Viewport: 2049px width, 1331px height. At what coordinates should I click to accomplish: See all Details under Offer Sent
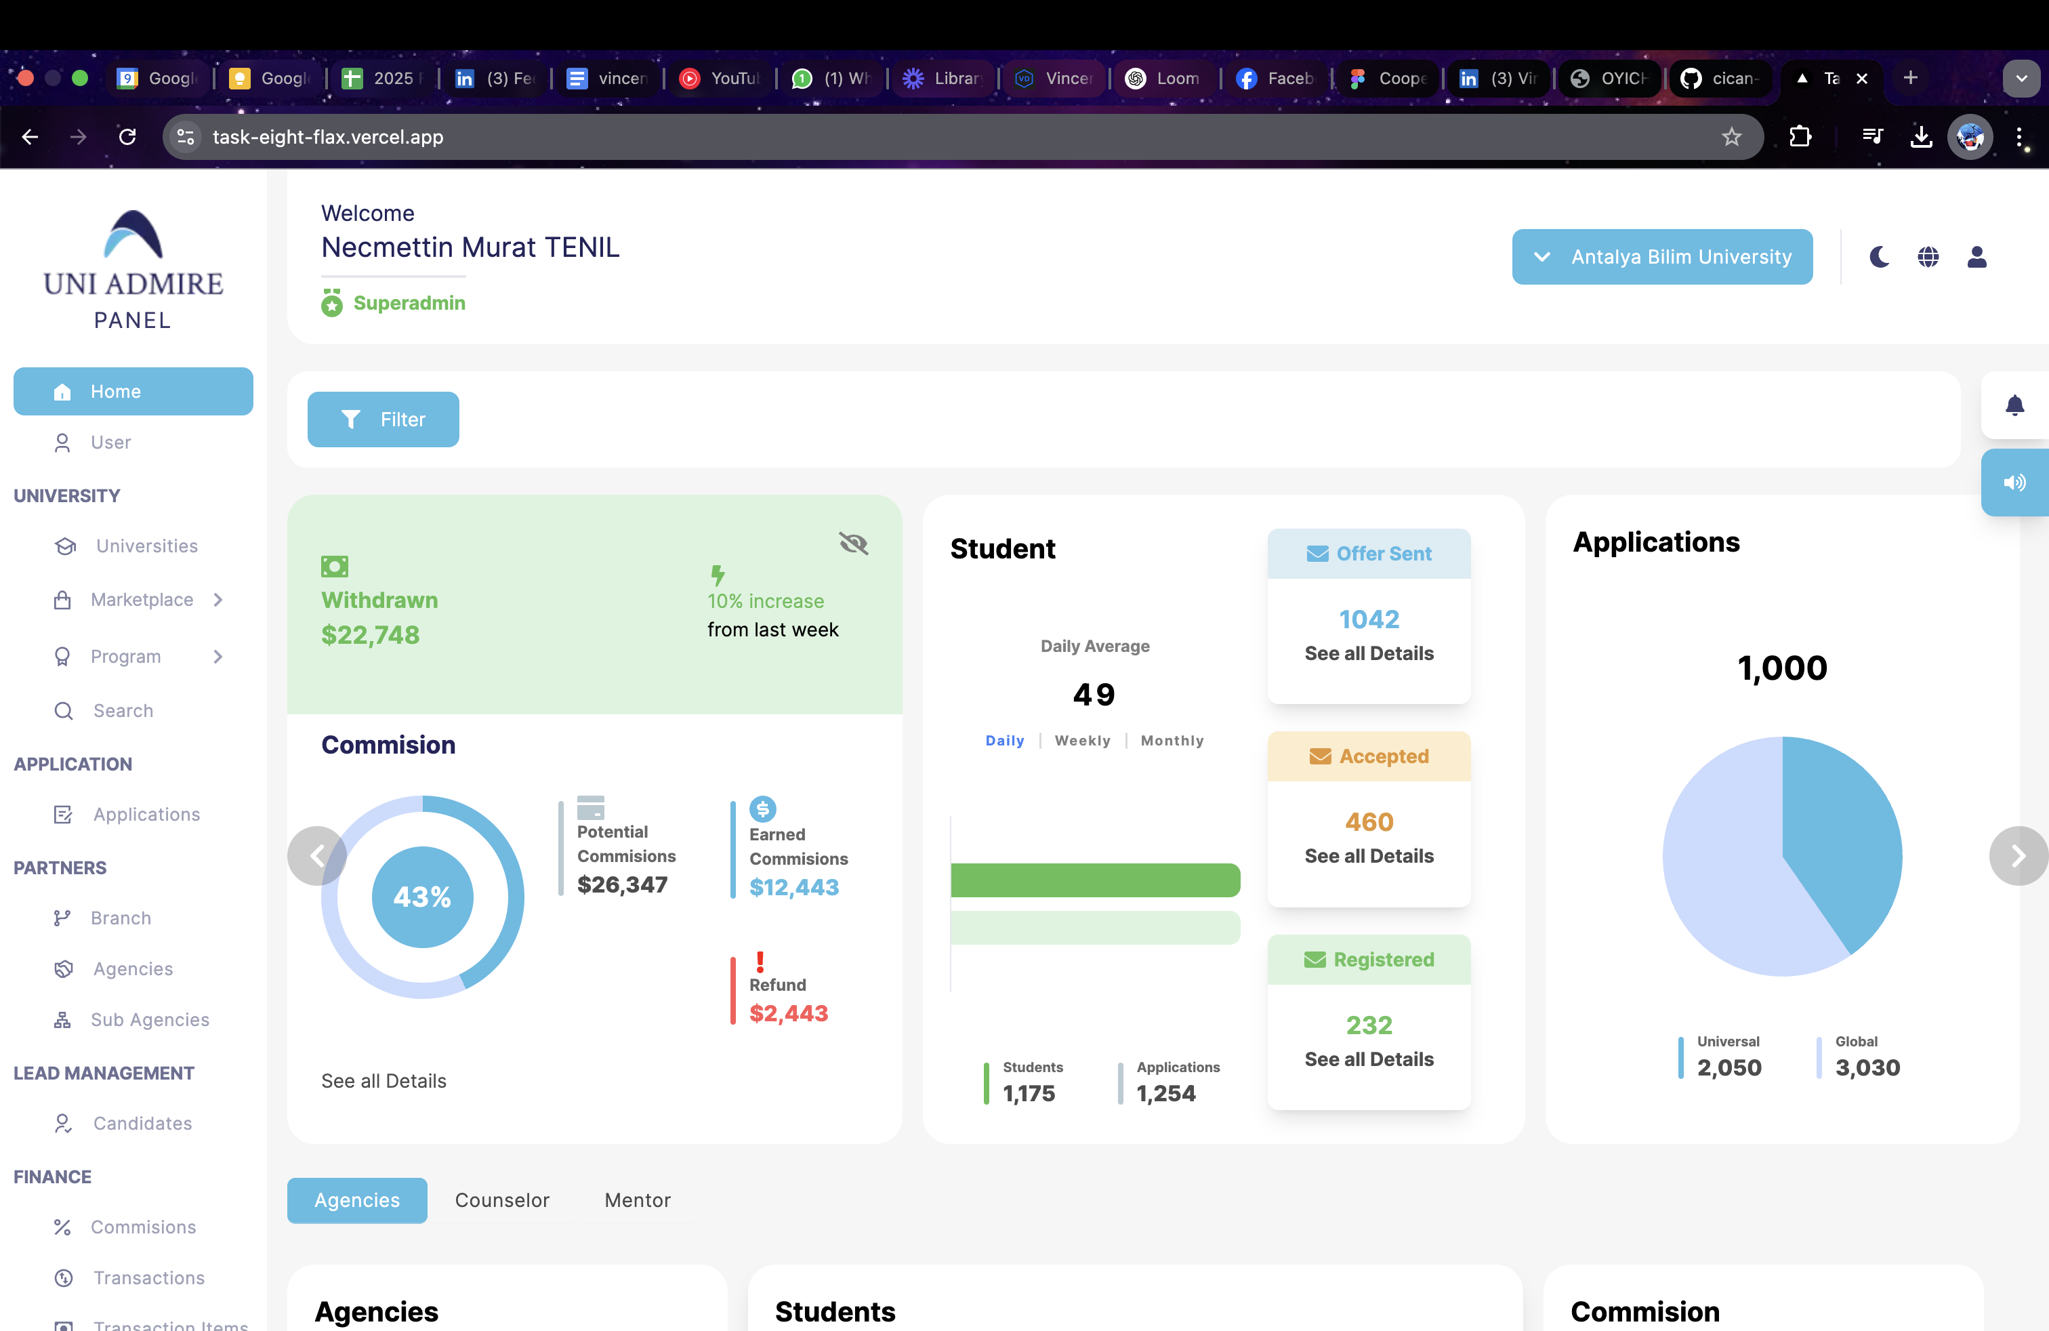pyautogui.click(x=1369, y=653)
